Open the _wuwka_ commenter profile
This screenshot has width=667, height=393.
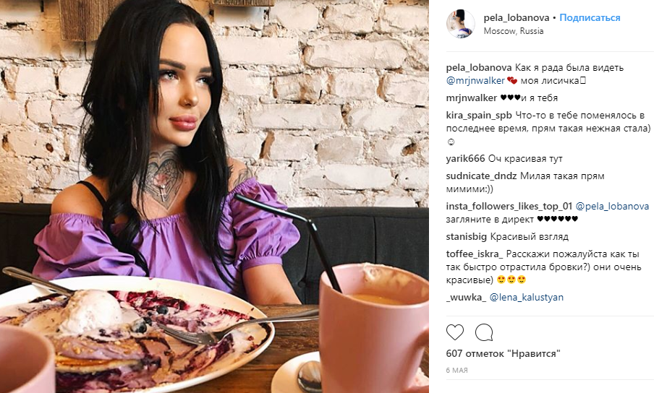(x=466, y=298)
